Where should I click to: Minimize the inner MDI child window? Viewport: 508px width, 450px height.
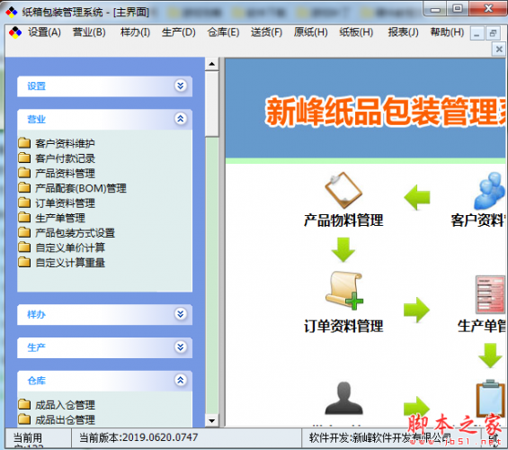click(477, 33)
